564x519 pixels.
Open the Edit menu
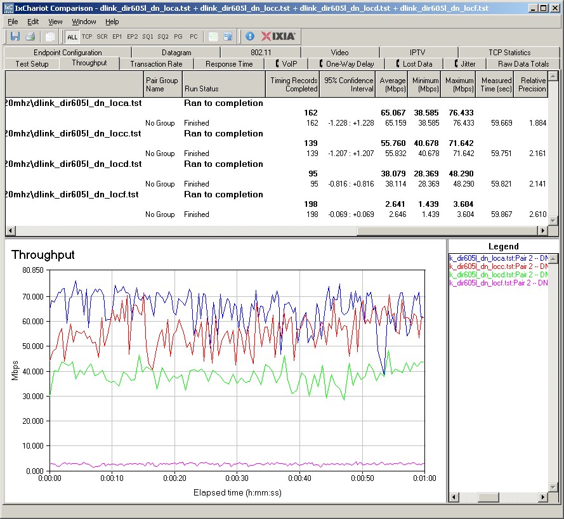pyautogui.click(x=33, y=22)
